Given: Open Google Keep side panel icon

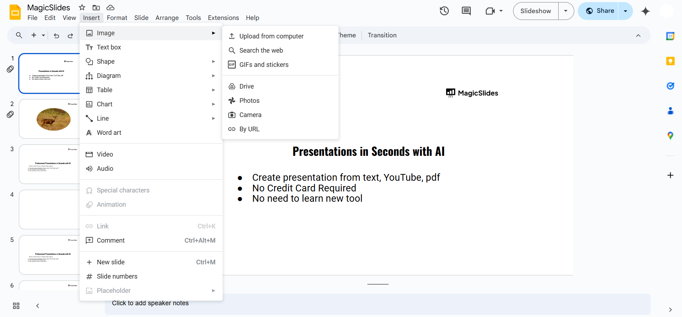Looking at the screenshot, I should click(x=670, y=61).
